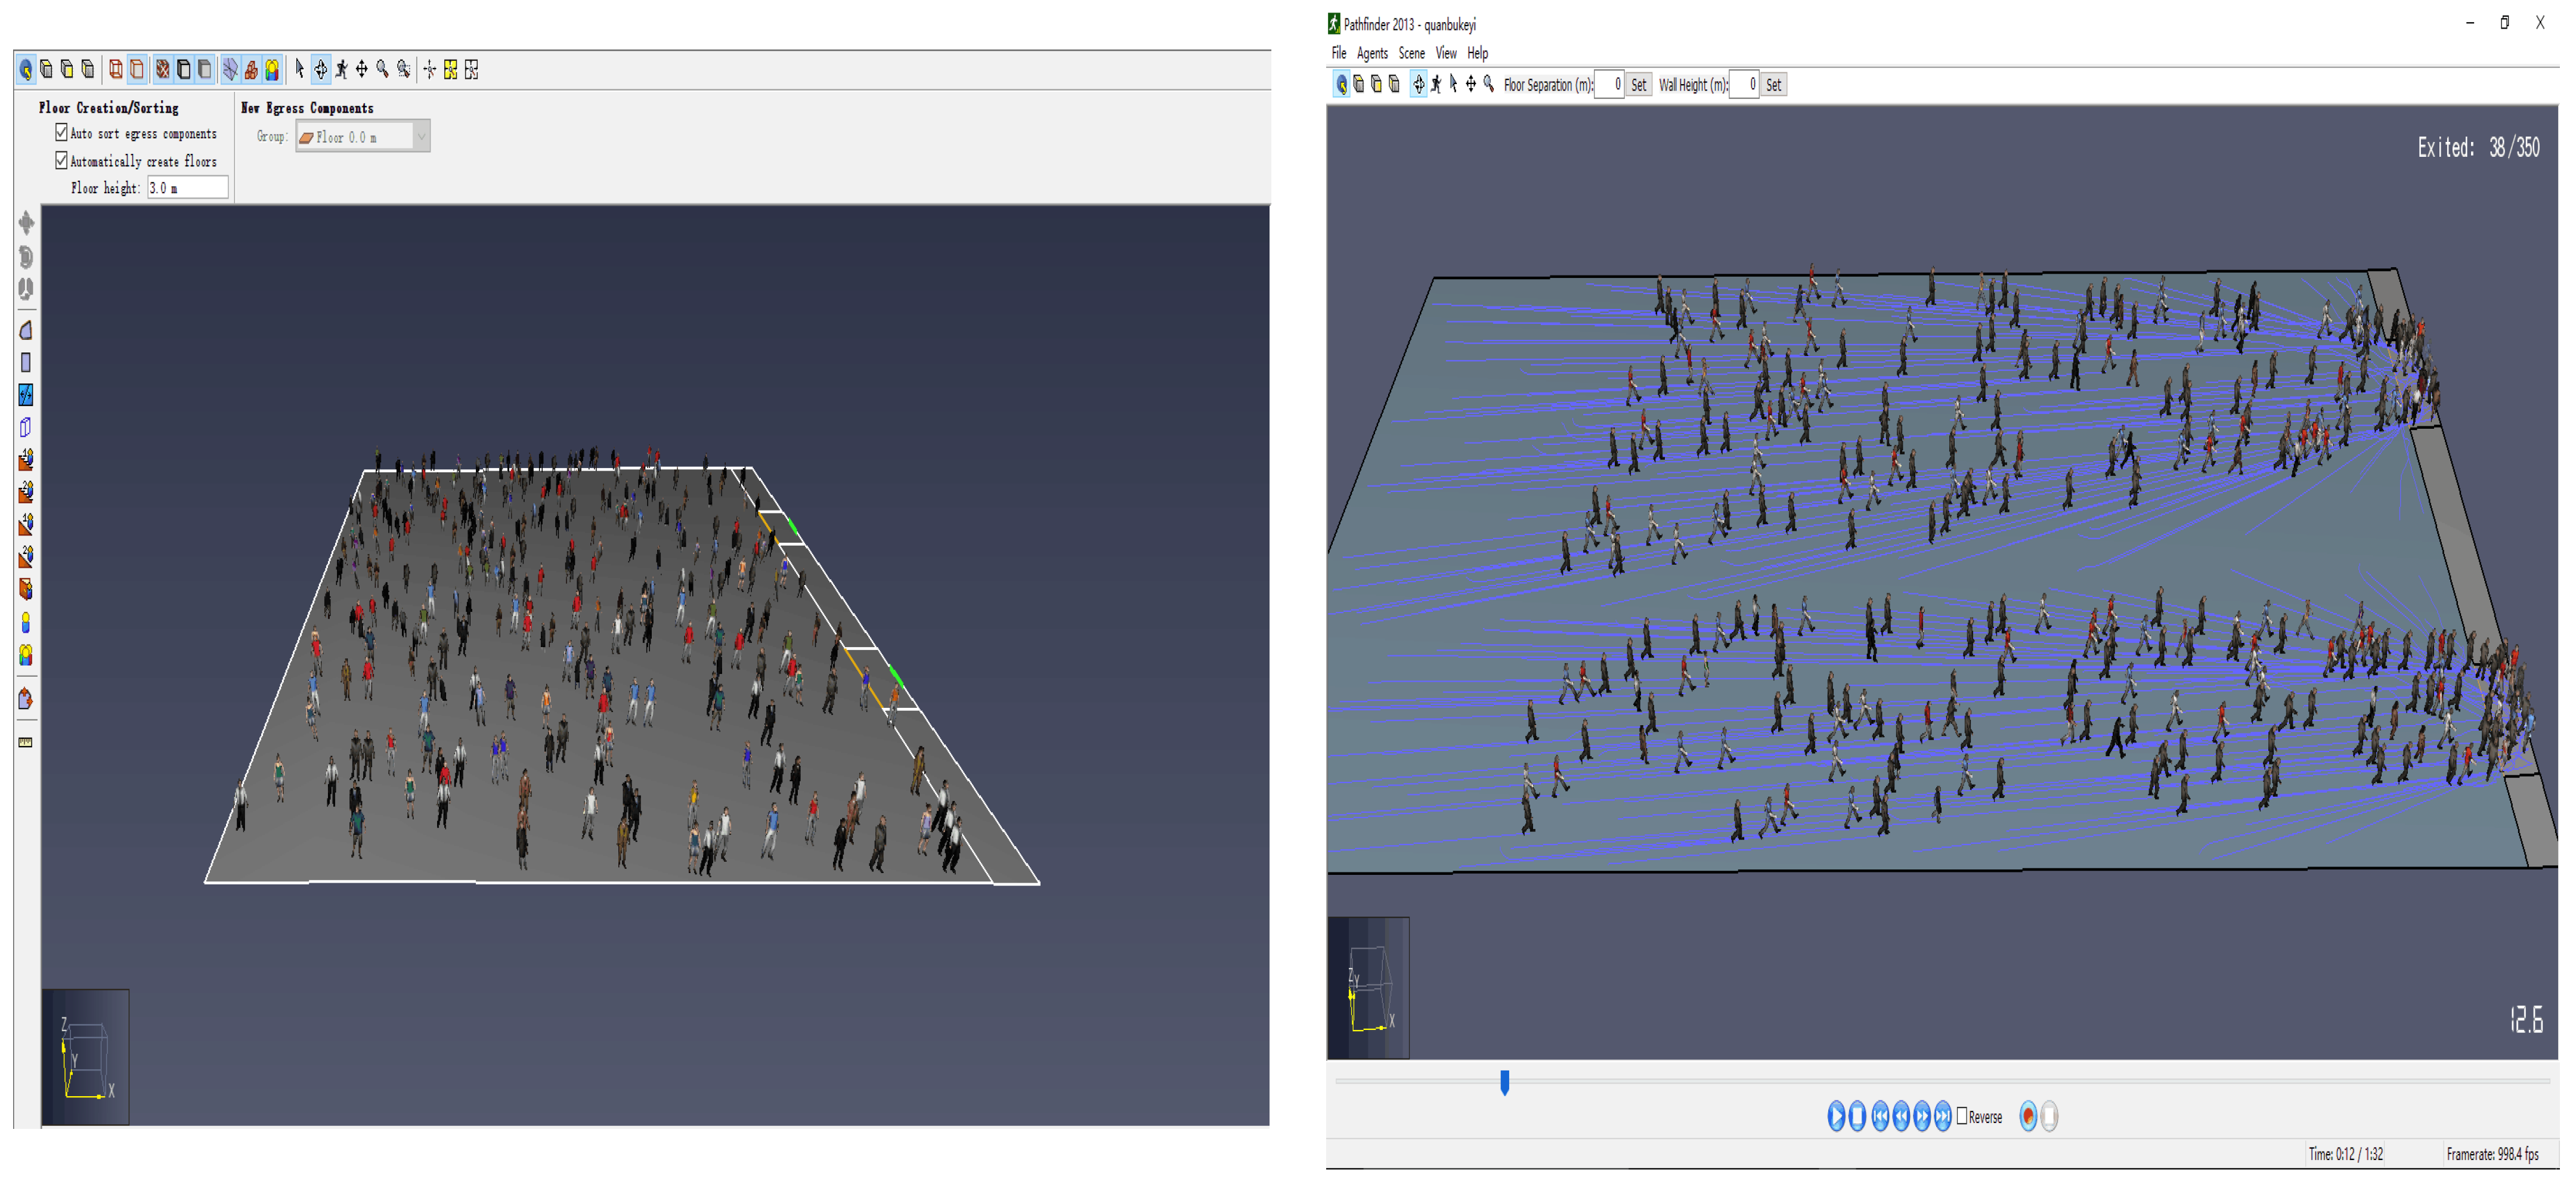Select the roam tool in Pathfinder results toolbar
The height and width of the screenshot is (1182, 2576).
click(x=1436, y=85)
